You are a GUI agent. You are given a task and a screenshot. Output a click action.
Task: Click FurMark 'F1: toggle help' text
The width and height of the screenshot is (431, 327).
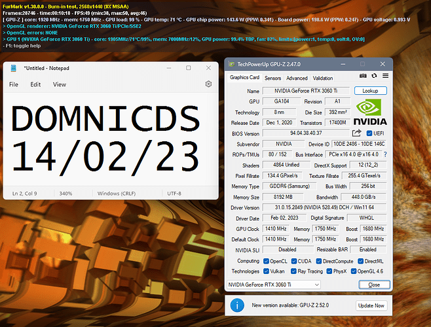click(23, 46)
